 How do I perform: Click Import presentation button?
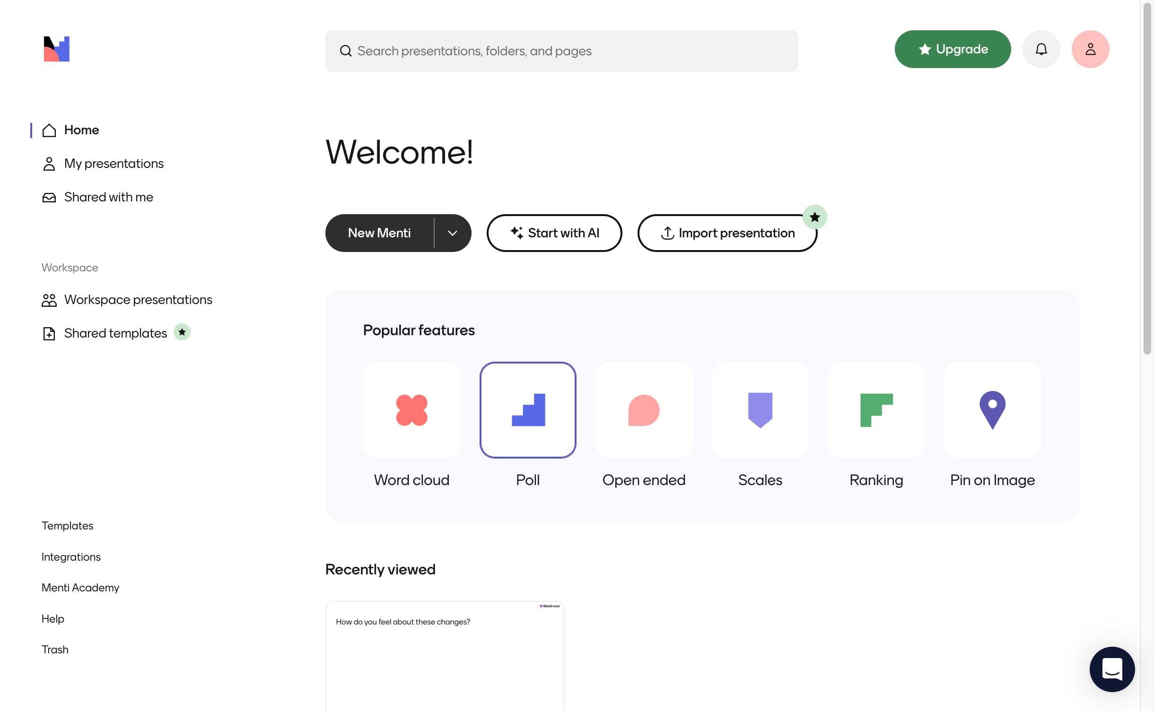click(x=727, y=233)
